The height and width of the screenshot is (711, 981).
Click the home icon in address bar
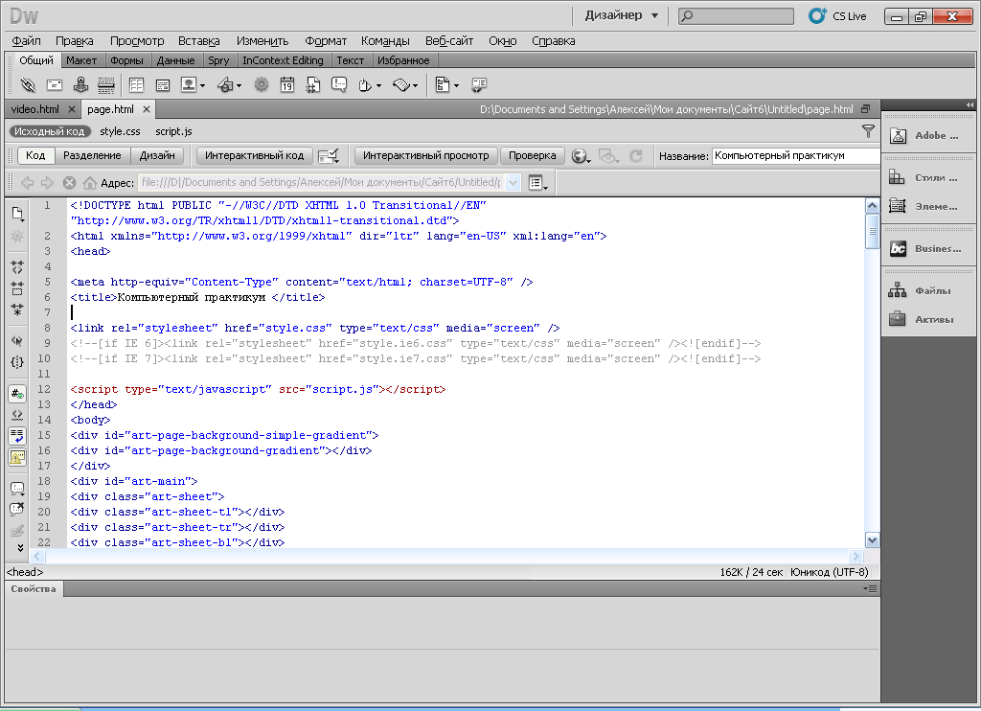[90, 183]
